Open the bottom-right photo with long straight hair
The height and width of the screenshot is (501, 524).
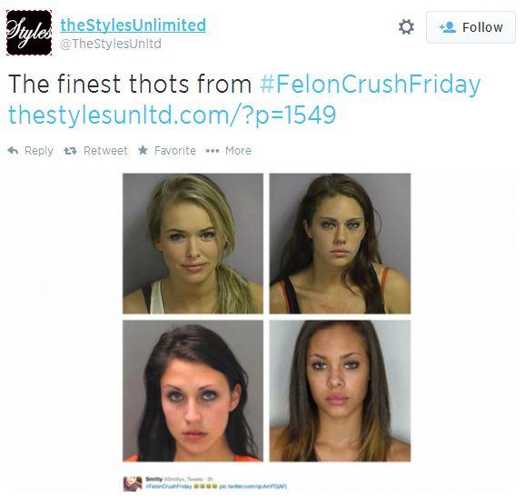(340, 391)
